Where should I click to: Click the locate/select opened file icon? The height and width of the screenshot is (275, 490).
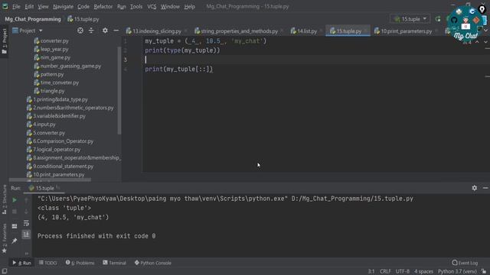pos(80,31)
